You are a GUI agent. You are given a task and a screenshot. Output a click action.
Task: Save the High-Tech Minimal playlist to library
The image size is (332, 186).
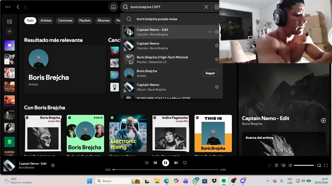click(x=217, y=59)
